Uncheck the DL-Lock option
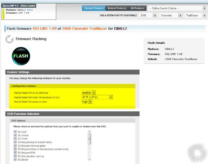 [x=15, y=132]
